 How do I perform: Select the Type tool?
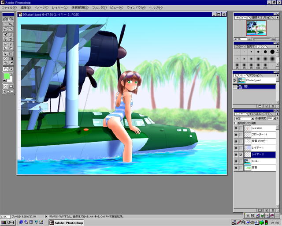11,54
